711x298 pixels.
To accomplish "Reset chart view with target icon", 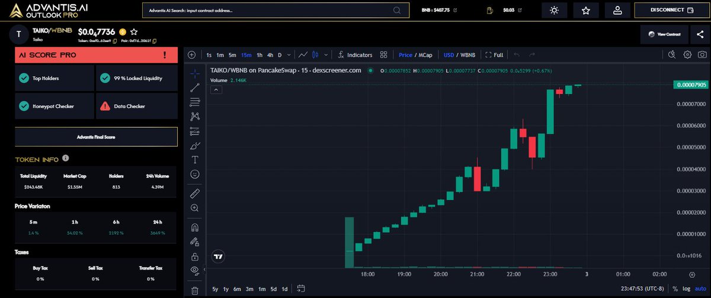I will pyautogui.click(x=693, y=275).
